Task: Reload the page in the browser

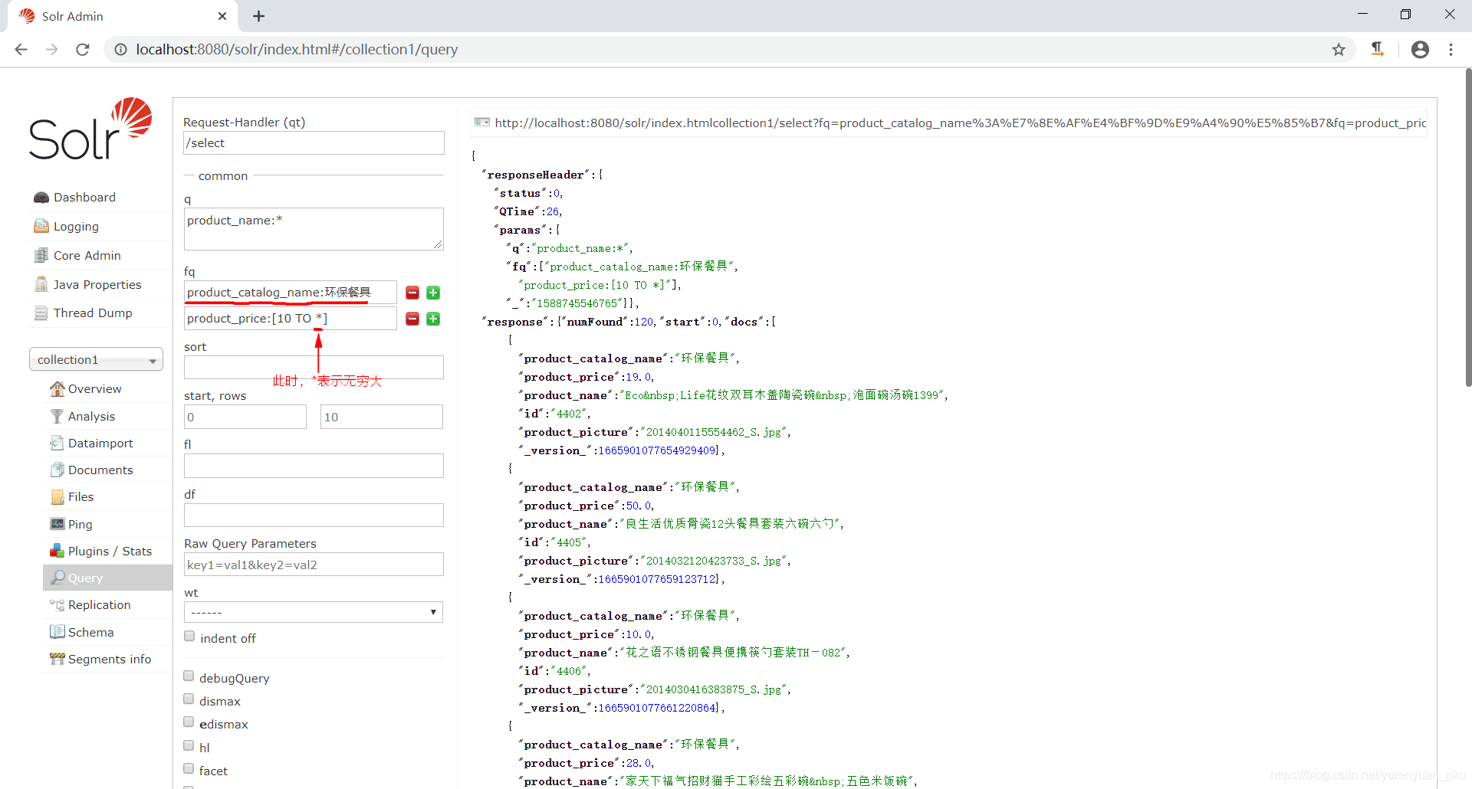Action: click(83, 50)
